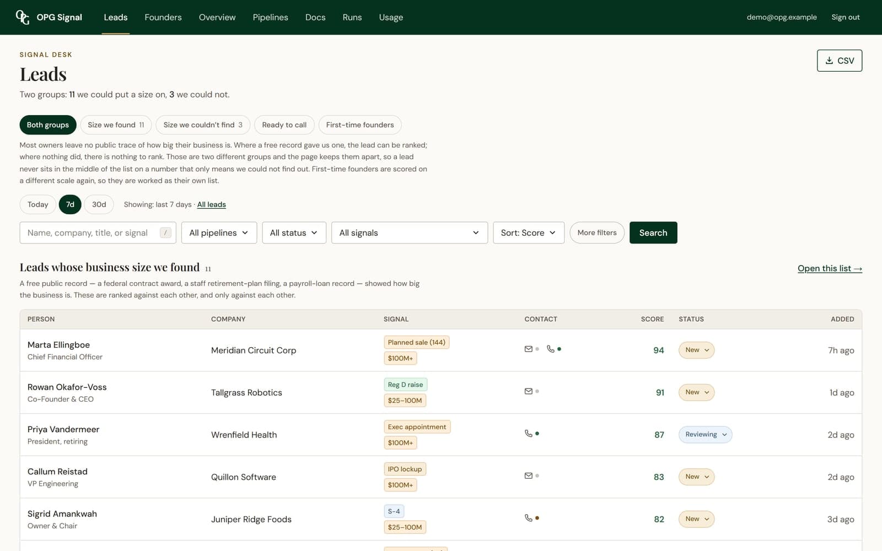This screenshot has height=551, width=882.
Task: Click the Rowan Okafor-Voss name
Action: coord(67,387)
